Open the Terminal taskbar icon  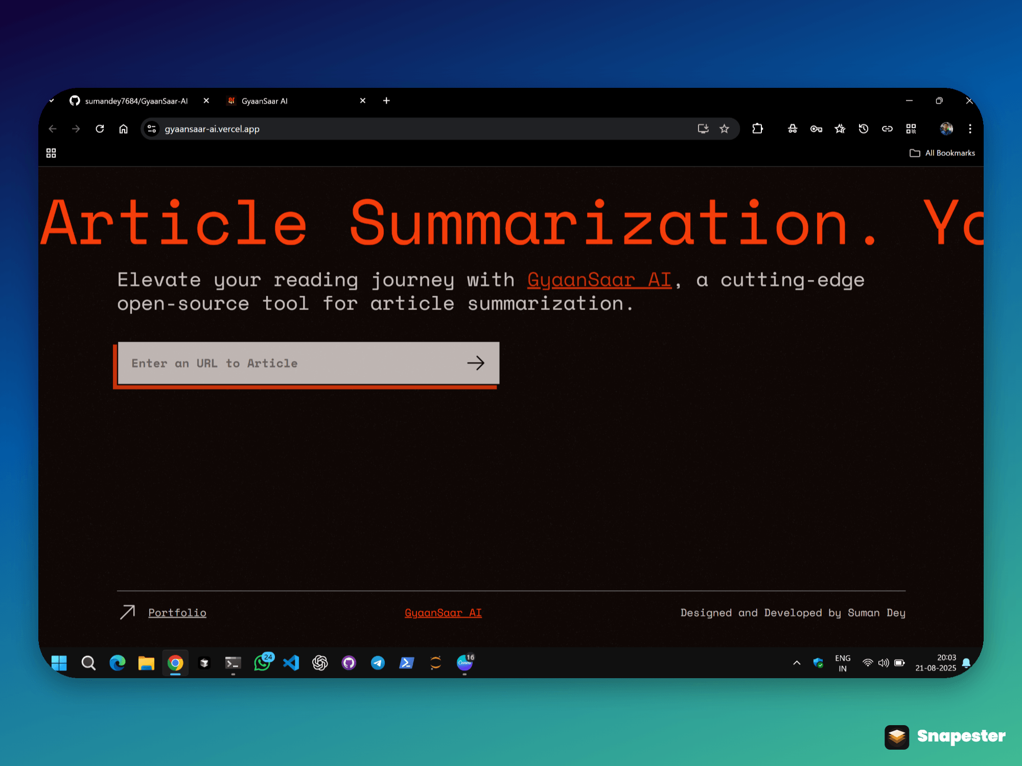[233, 663]
